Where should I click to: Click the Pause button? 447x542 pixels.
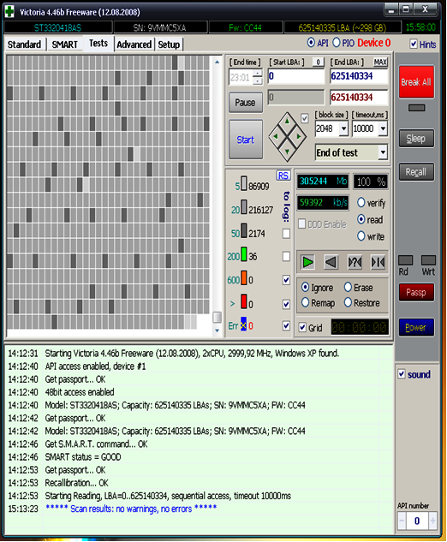pyautogui.click(x=246, y=102)
